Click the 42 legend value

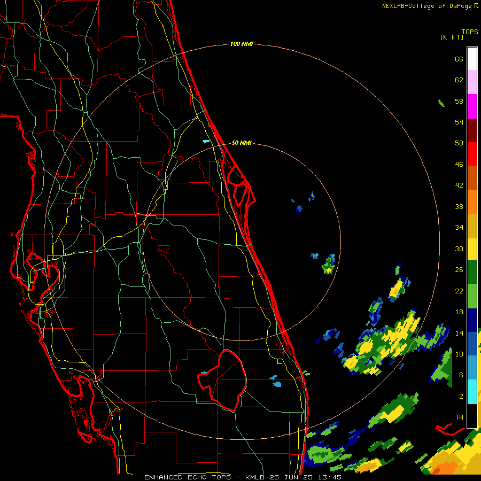pos(459,185)
